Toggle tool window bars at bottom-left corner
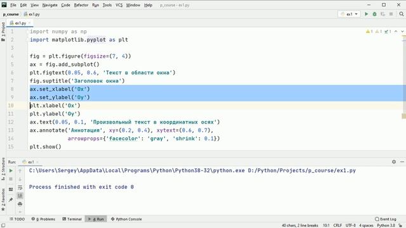This screenshot has height=228, width=406. pos(3,225)
